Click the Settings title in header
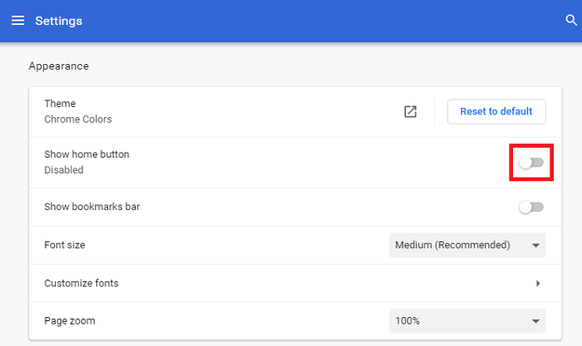The height and width of the screenshot is (346, 582). coord(58,20)
